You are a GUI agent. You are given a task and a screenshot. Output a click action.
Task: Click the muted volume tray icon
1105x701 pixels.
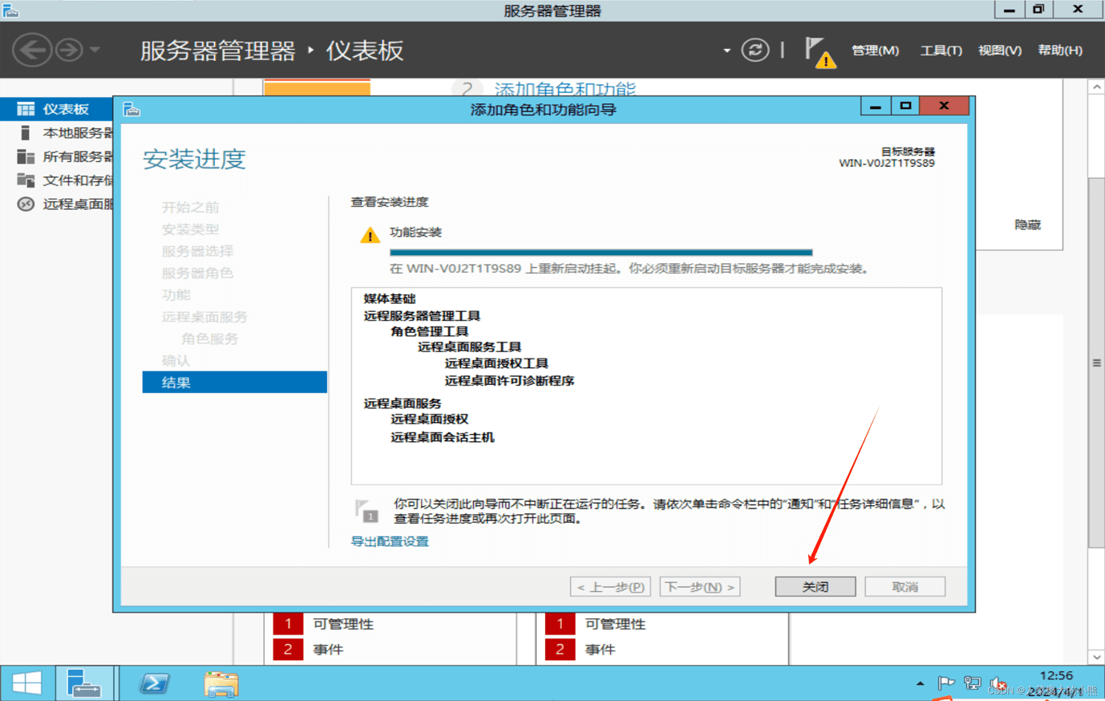pyautogui.click(x=997, y=683)
